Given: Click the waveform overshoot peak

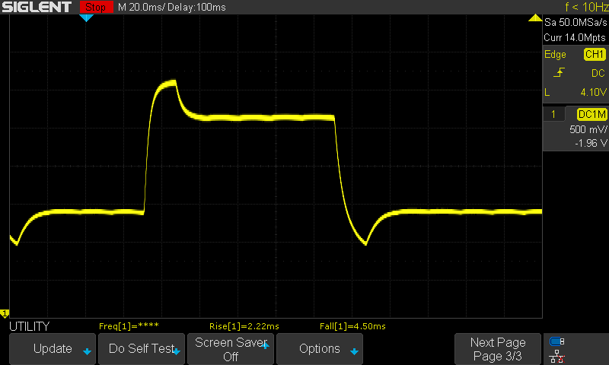Looking at the screenshot, I should tap(170, 83).
